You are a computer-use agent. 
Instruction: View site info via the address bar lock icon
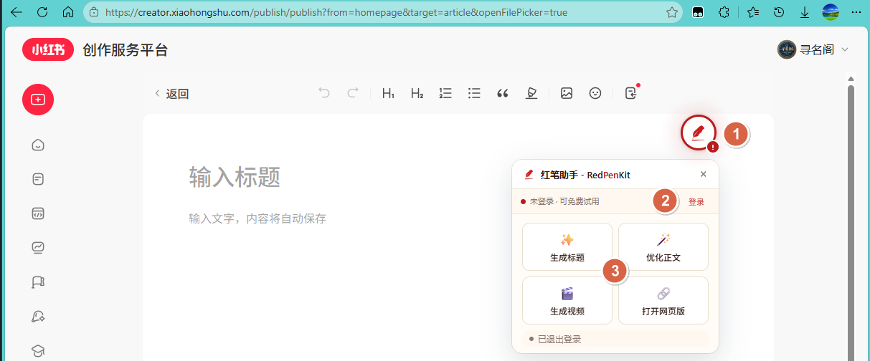[93, 12]
